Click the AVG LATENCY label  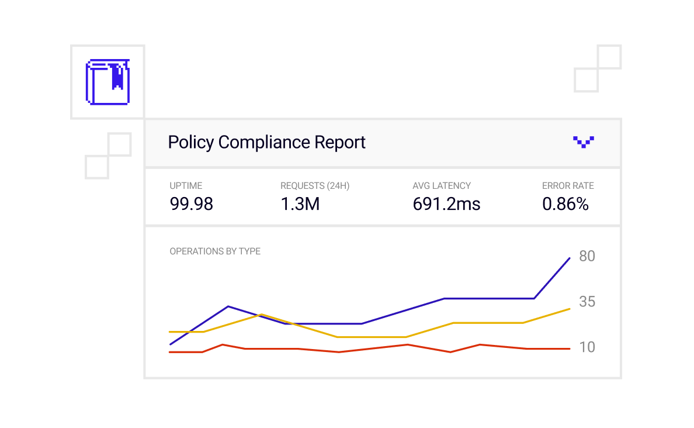coord(442,186)
